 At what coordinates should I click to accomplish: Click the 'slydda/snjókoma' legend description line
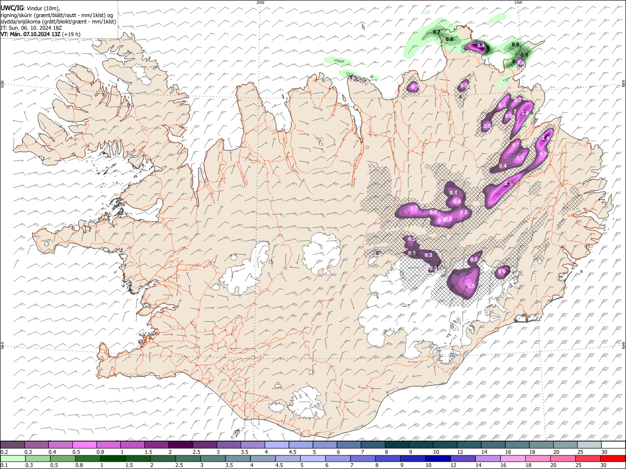click(x=58, y=21)
